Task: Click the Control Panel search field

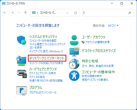Action: tap(108, 13)
